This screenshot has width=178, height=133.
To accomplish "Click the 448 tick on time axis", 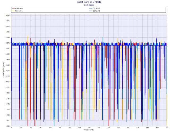I will coord(147,127).
